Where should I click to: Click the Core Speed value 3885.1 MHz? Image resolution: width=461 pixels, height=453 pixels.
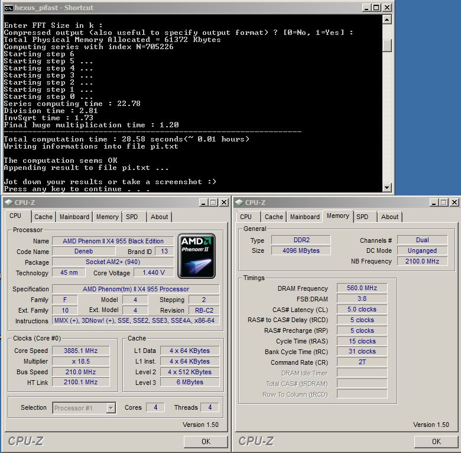(80, 351)
